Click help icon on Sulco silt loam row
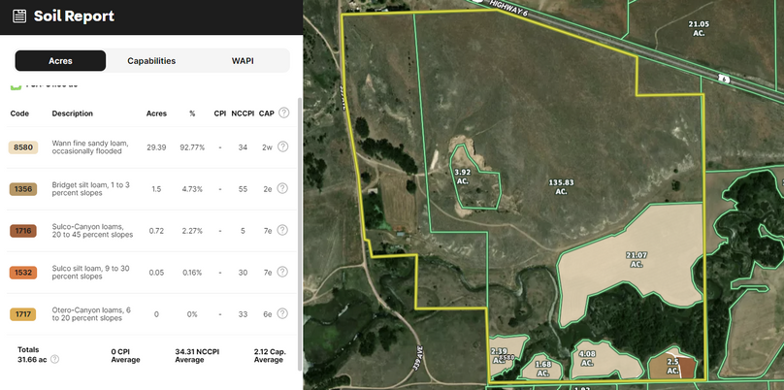 283,273
